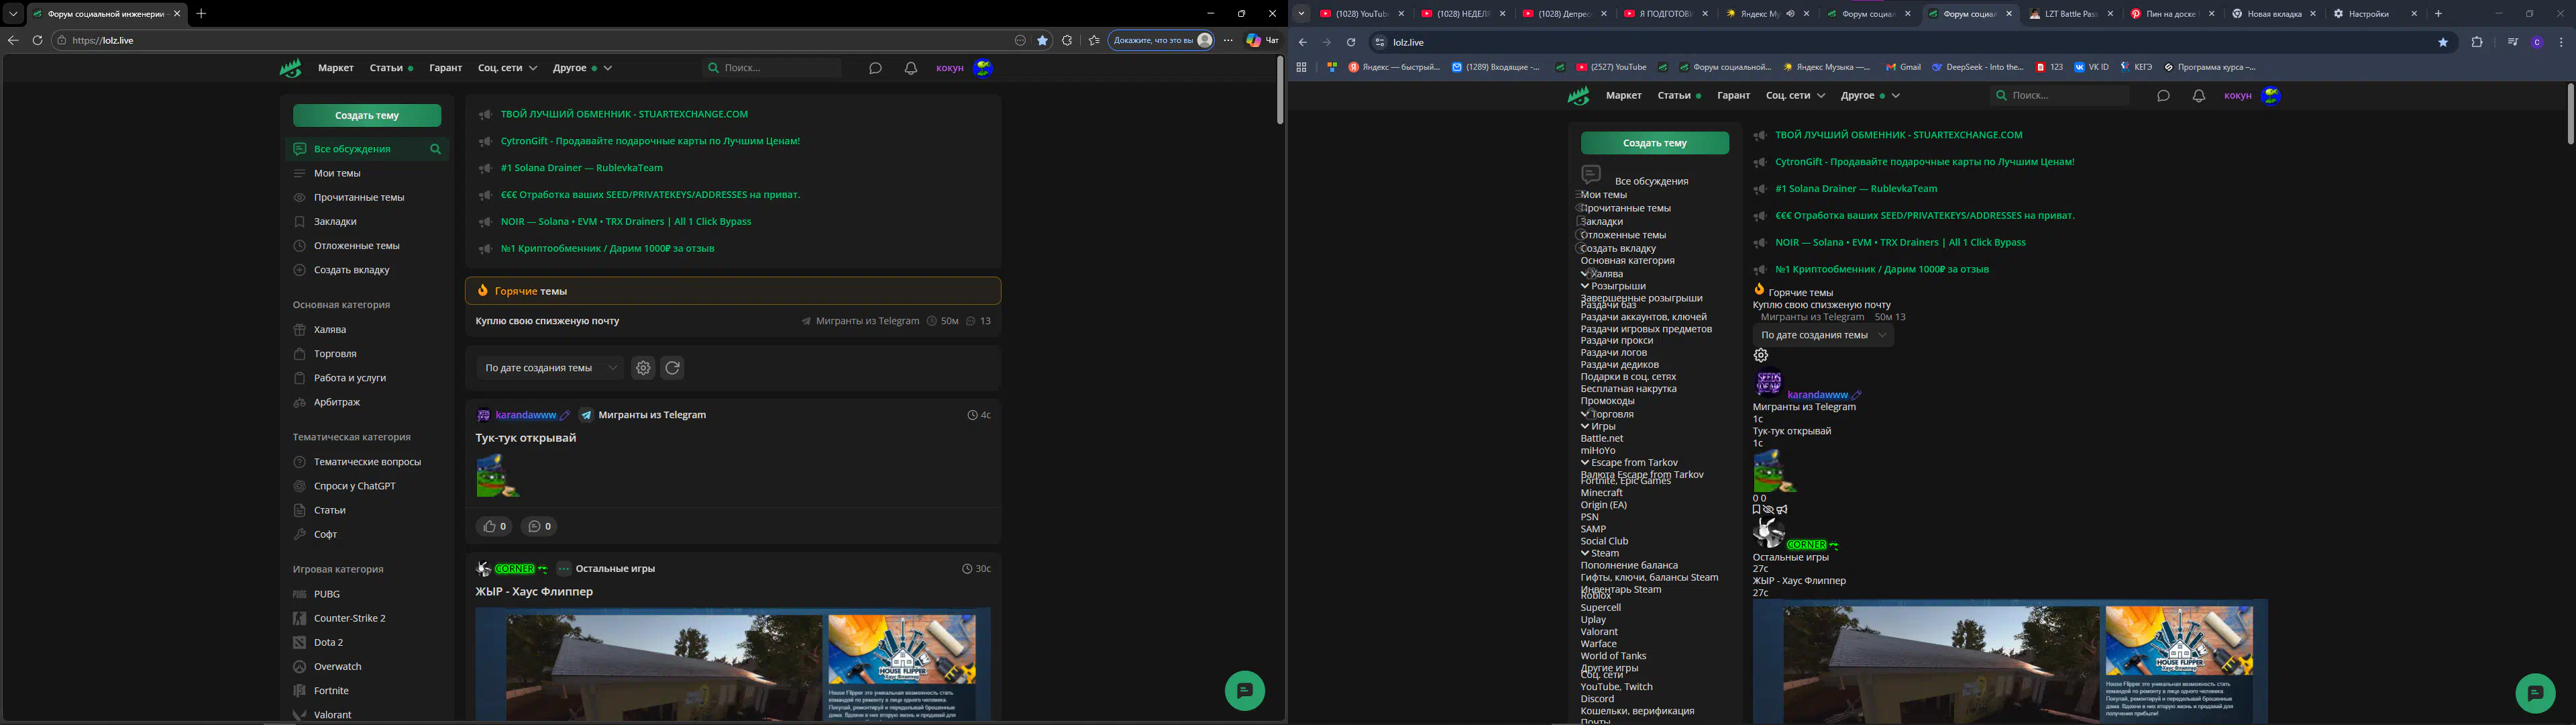Open Маркет menu in left window header
The height and width of the screenshot is (725, 2576).
pos(336,68)
